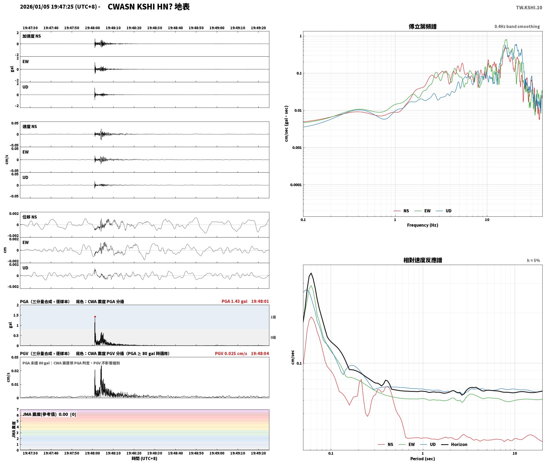The height and width of the screenshot is (464, 545).
Task: Click the 0級 intensity band label
Action: pos(273,337)
